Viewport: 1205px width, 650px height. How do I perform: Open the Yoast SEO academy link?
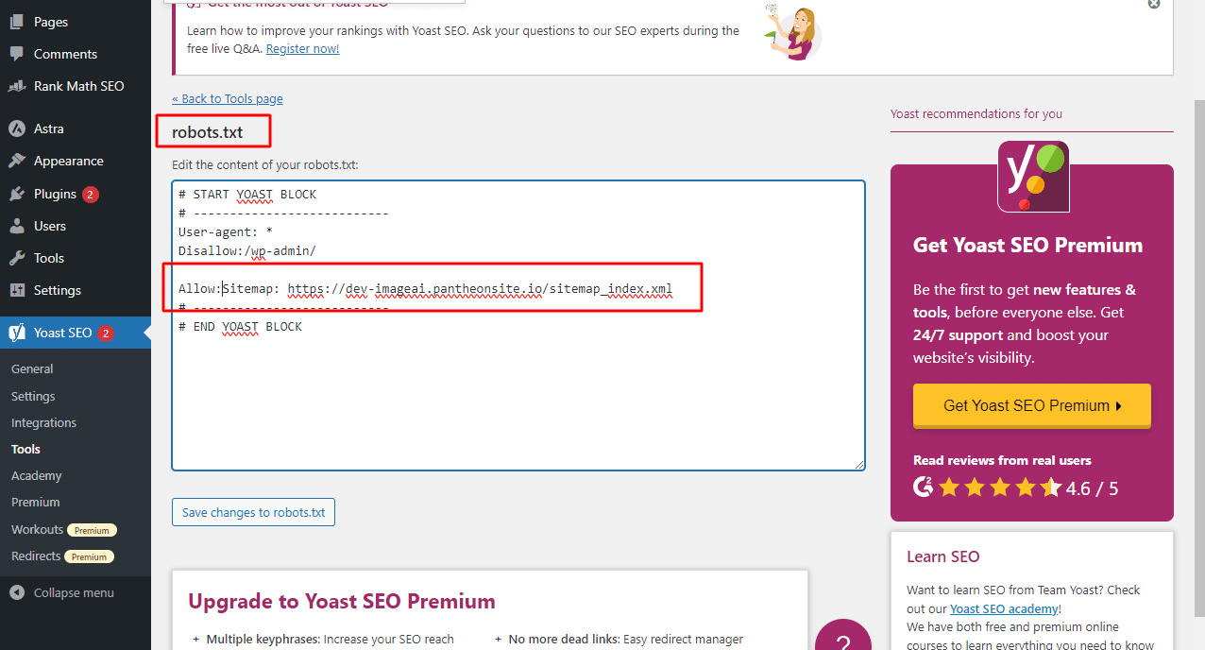[1004, 608]
